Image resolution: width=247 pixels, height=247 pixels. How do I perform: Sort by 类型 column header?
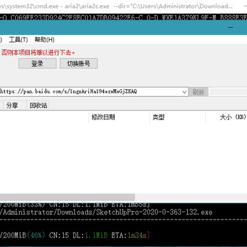[178, 117]
